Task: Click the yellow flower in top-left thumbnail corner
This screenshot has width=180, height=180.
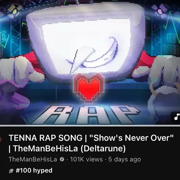Action: click(14, 10)
